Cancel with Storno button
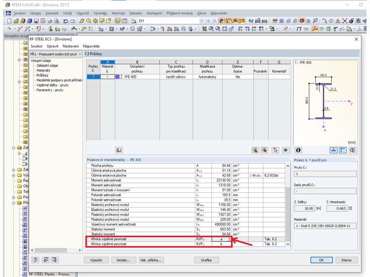This screenshot has height=277, width=370. [347, 260]
